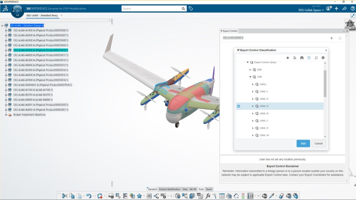Viewport: 356px width, 200px height.
Task: Select OEJ-sUAS-B2000 A in the tree
Action: coord(41,45)
